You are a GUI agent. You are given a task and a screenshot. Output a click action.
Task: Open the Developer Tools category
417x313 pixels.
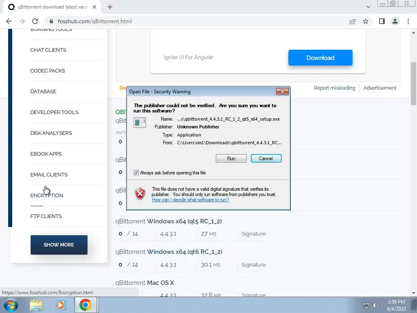click(54, 112)
